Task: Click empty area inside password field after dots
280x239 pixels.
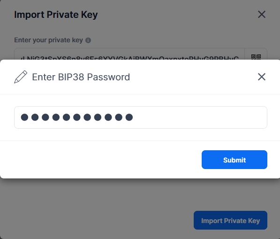Action: pyautogui.click(x=199, y=117)
